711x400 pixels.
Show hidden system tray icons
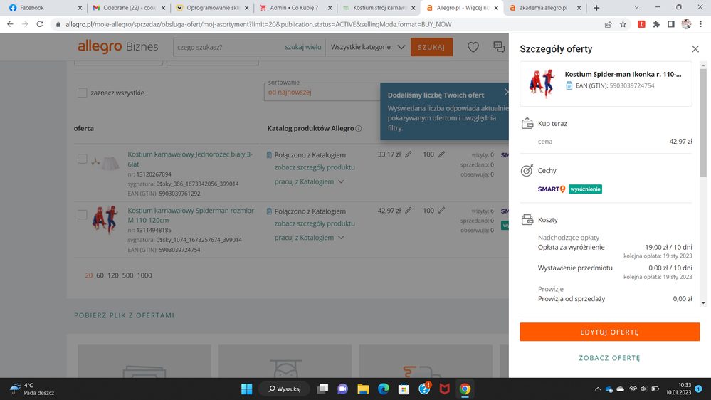pos(598,389)
